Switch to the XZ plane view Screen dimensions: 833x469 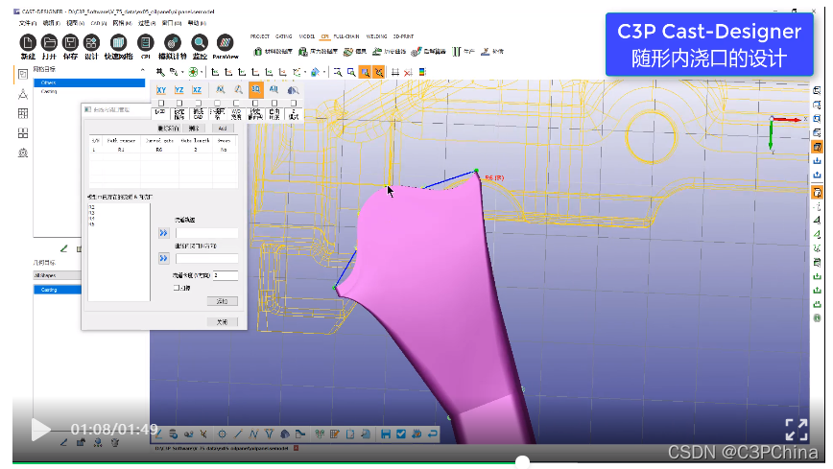tap(197, 90)
